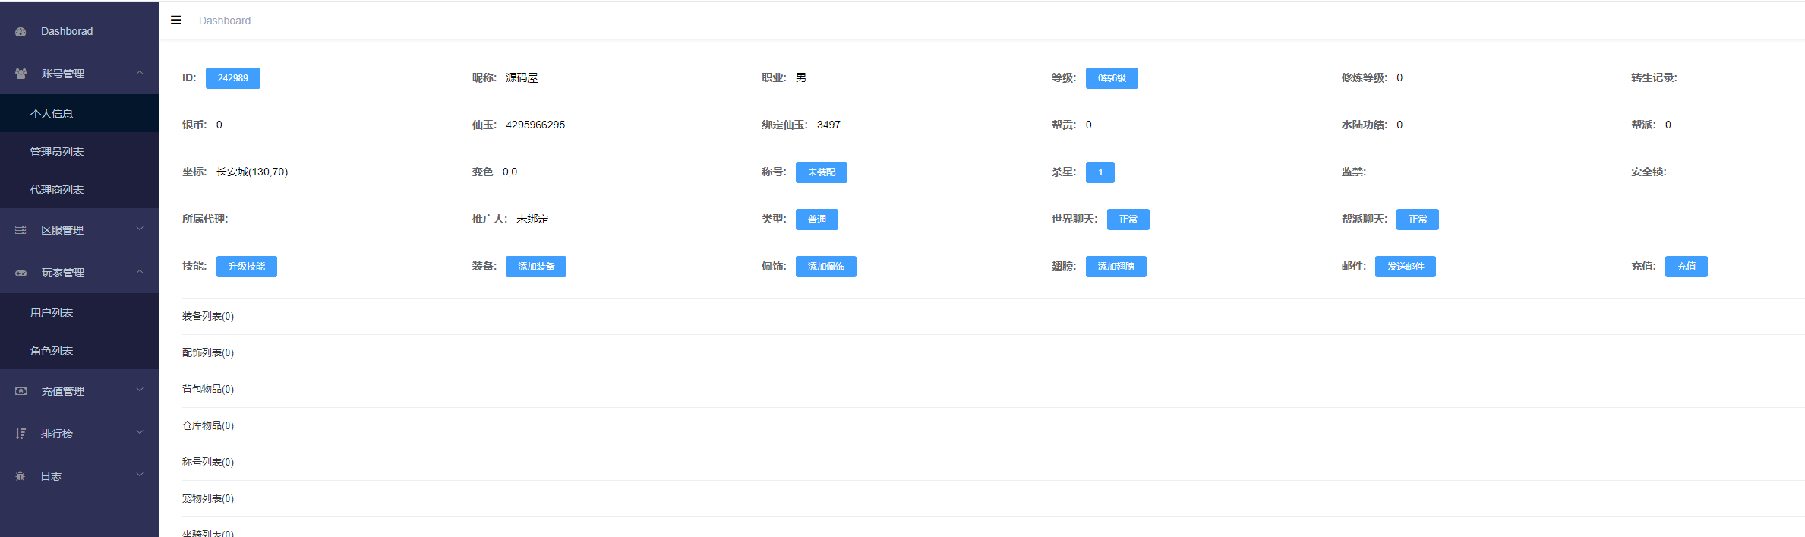Screen dimensions: 1805x537
Task: Expand the 背包物品(0) list row
Action: (x=993, y=390)
